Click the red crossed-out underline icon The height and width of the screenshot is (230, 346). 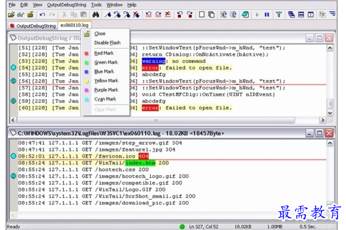[x=168, y=15]
